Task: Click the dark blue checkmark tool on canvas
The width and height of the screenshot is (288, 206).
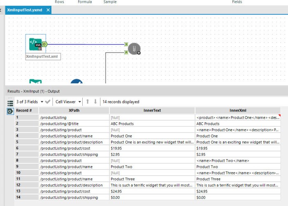Action: pyautogui.click(x=77, y=83)
